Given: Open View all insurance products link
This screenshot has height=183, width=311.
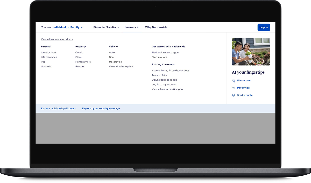Looking at the screenshot, I should point(57,39).
